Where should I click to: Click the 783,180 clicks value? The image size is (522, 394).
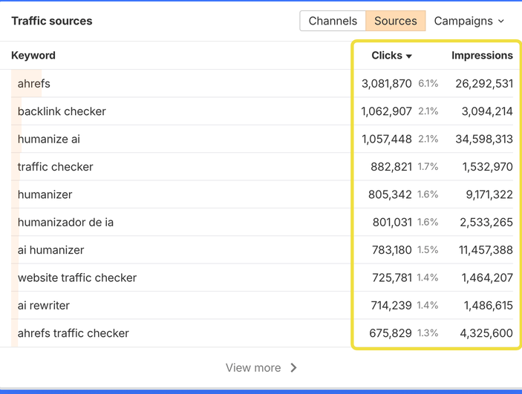392,250
